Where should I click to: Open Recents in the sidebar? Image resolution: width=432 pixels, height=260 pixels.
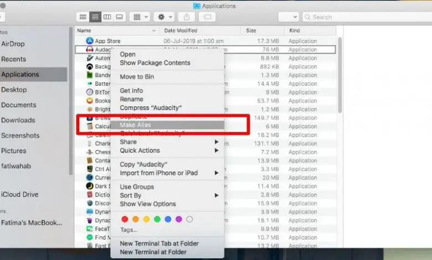tap(13, 59)
